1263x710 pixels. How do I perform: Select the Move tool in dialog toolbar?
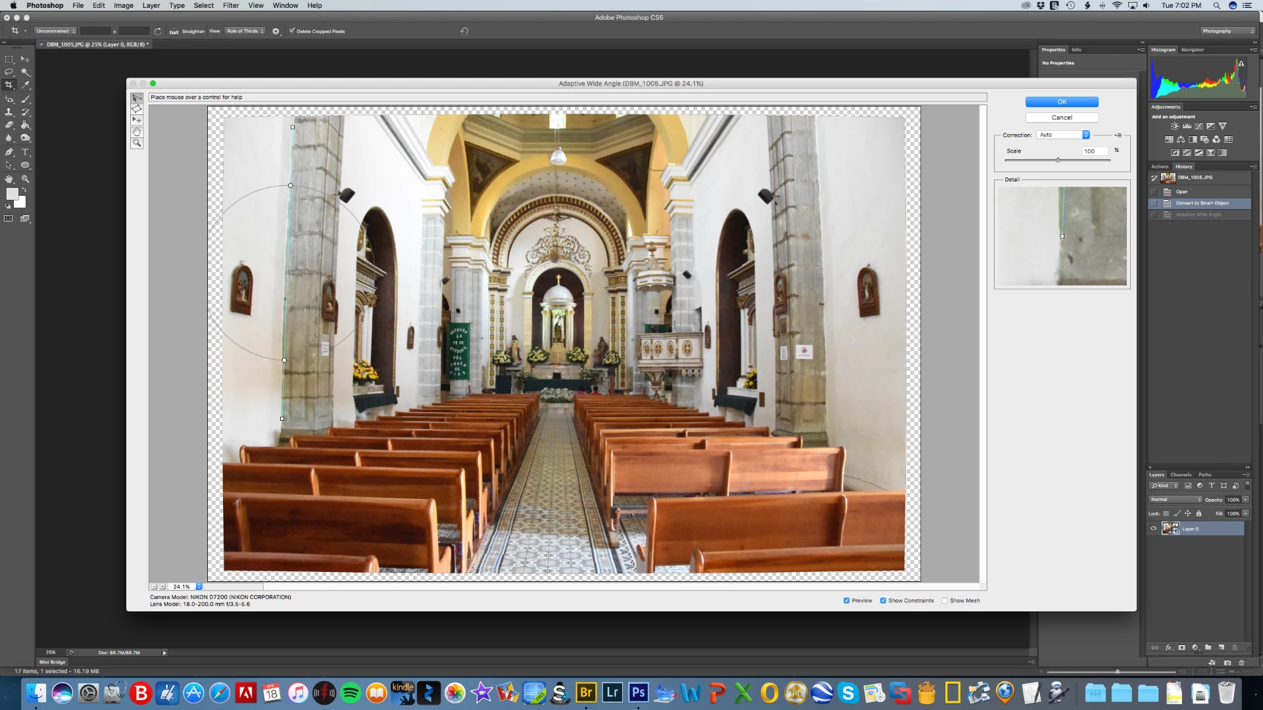click(x=137, y=120)
